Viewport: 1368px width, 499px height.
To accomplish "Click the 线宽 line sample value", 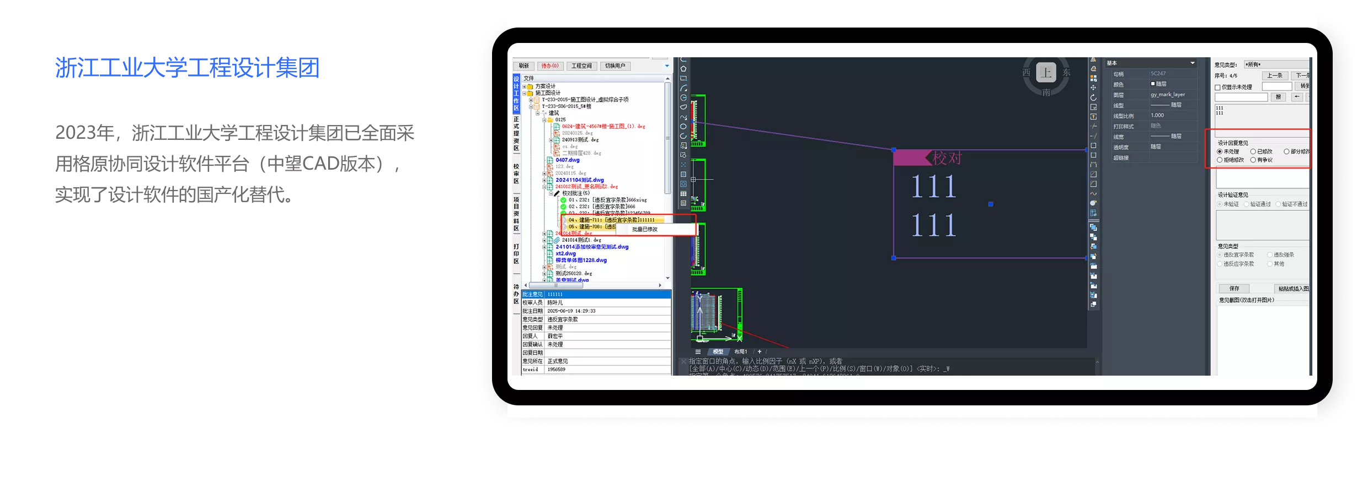I will [1166, 137].
